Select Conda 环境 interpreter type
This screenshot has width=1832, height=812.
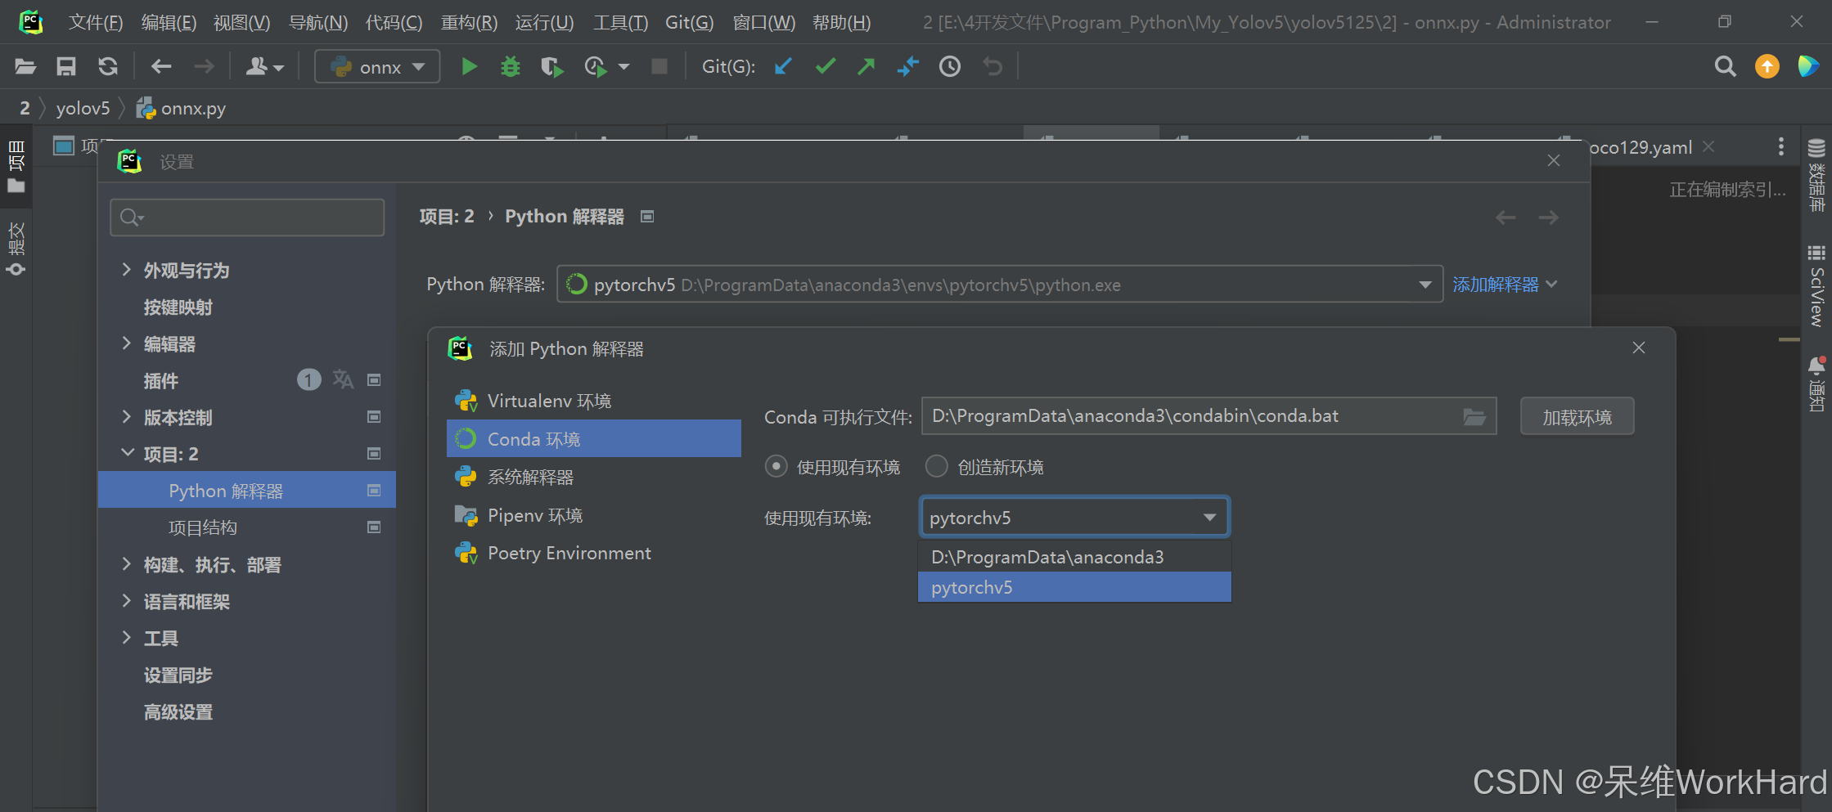coord(593,439)
